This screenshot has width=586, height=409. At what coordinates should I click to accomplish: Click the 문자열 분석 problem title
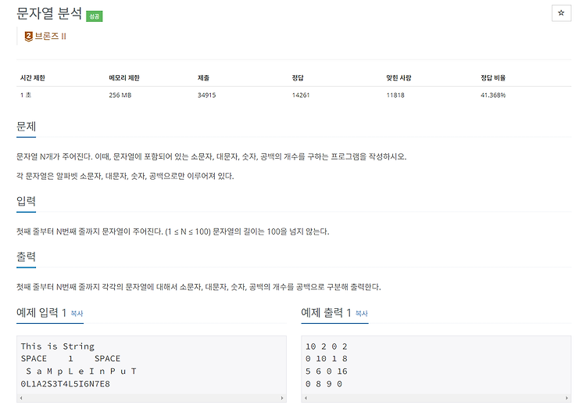coord(49,13)
